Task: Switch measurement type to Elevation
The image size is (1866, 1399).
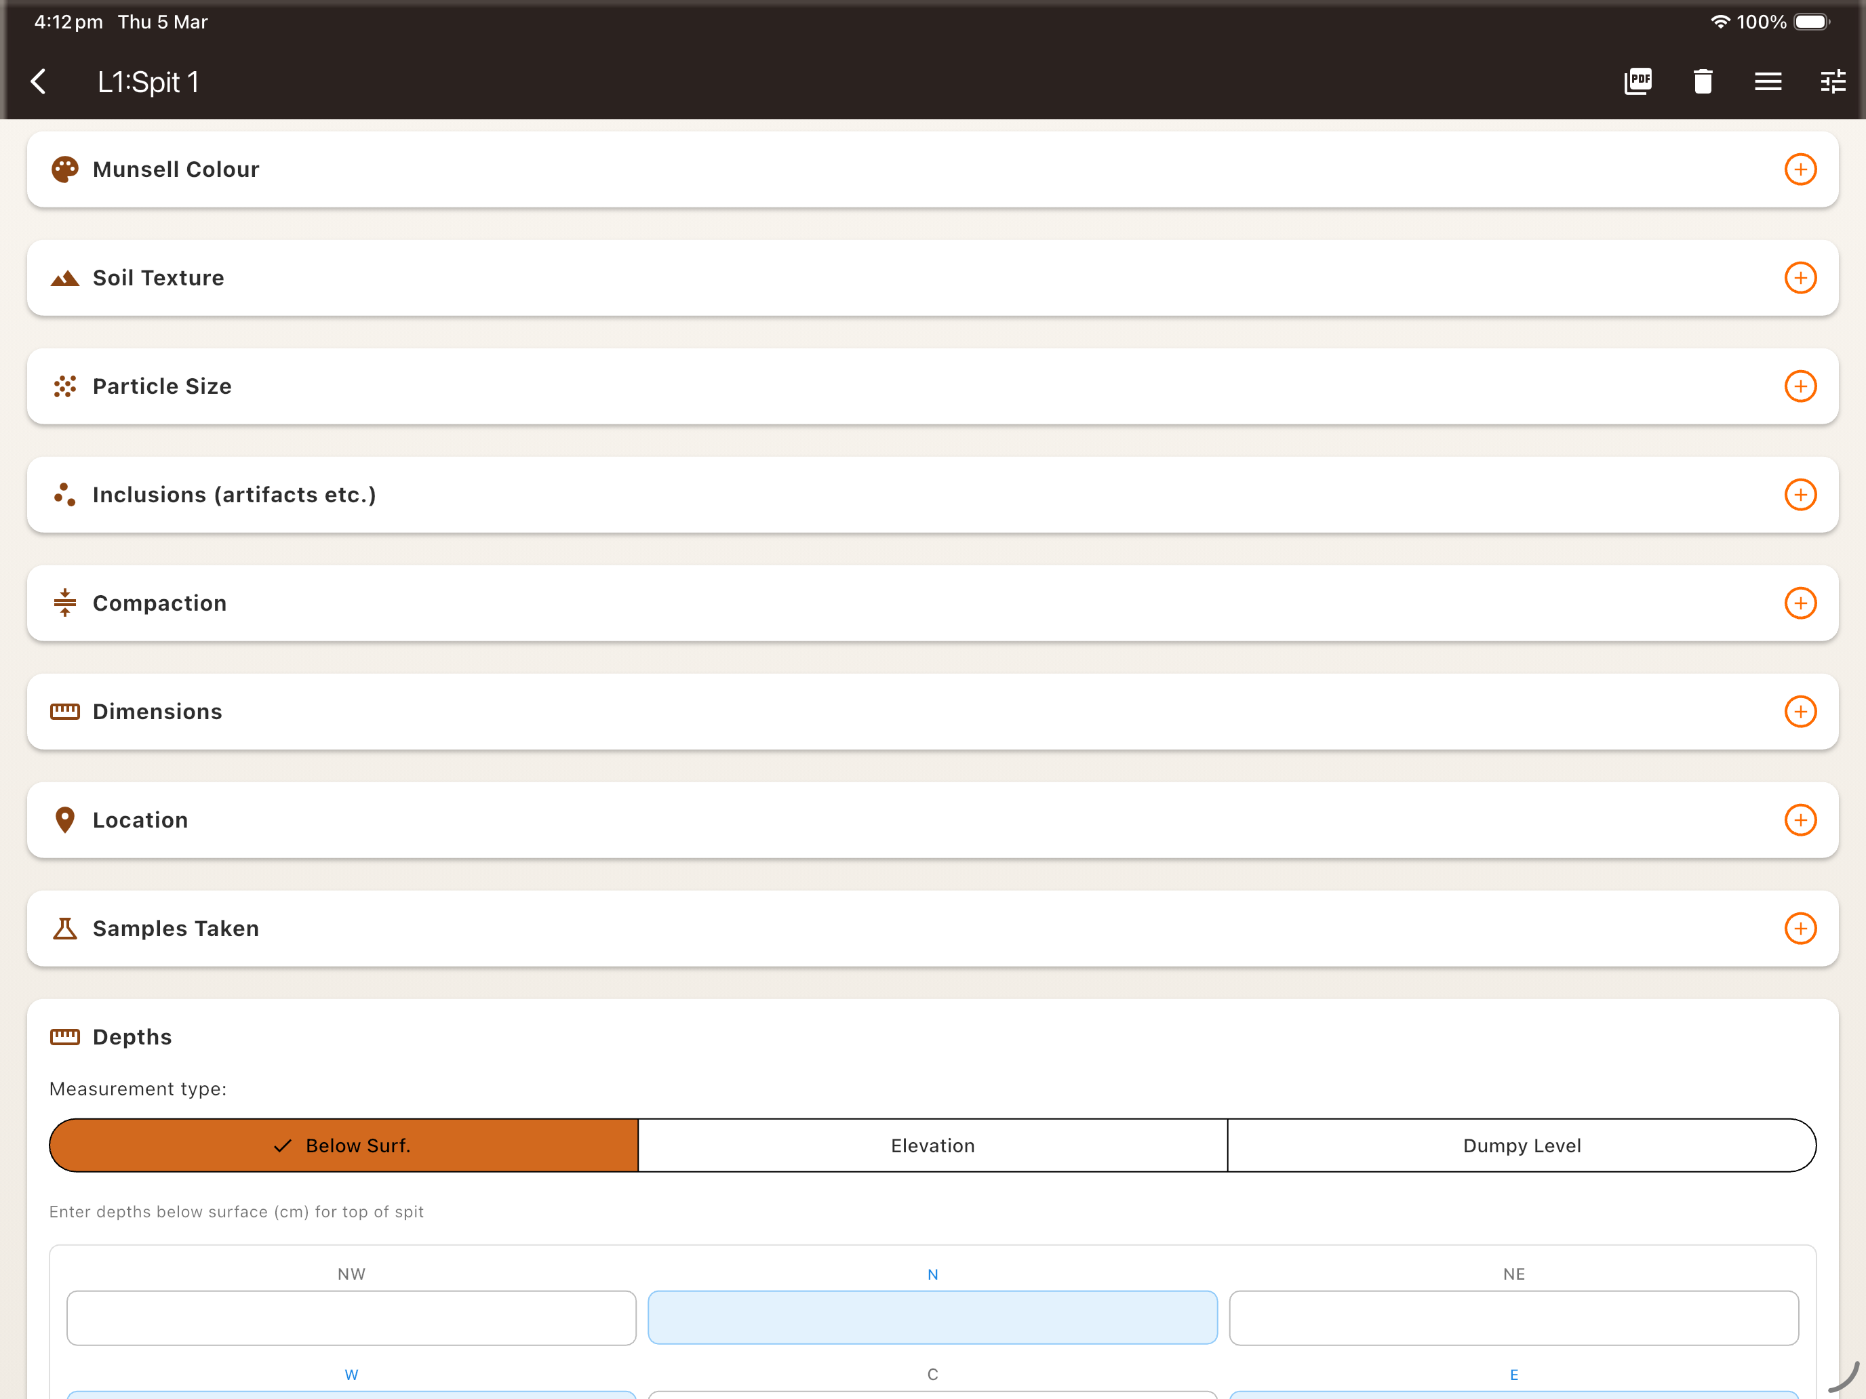Action: (932, 1145)
